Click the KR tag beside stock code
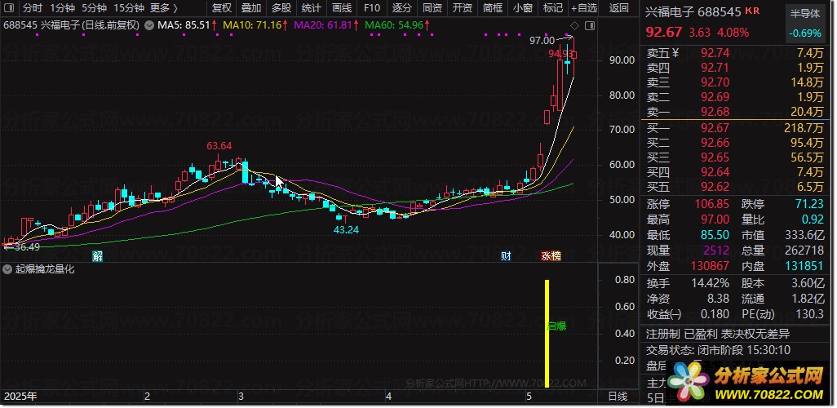837x408 pixels. [753, 11]
